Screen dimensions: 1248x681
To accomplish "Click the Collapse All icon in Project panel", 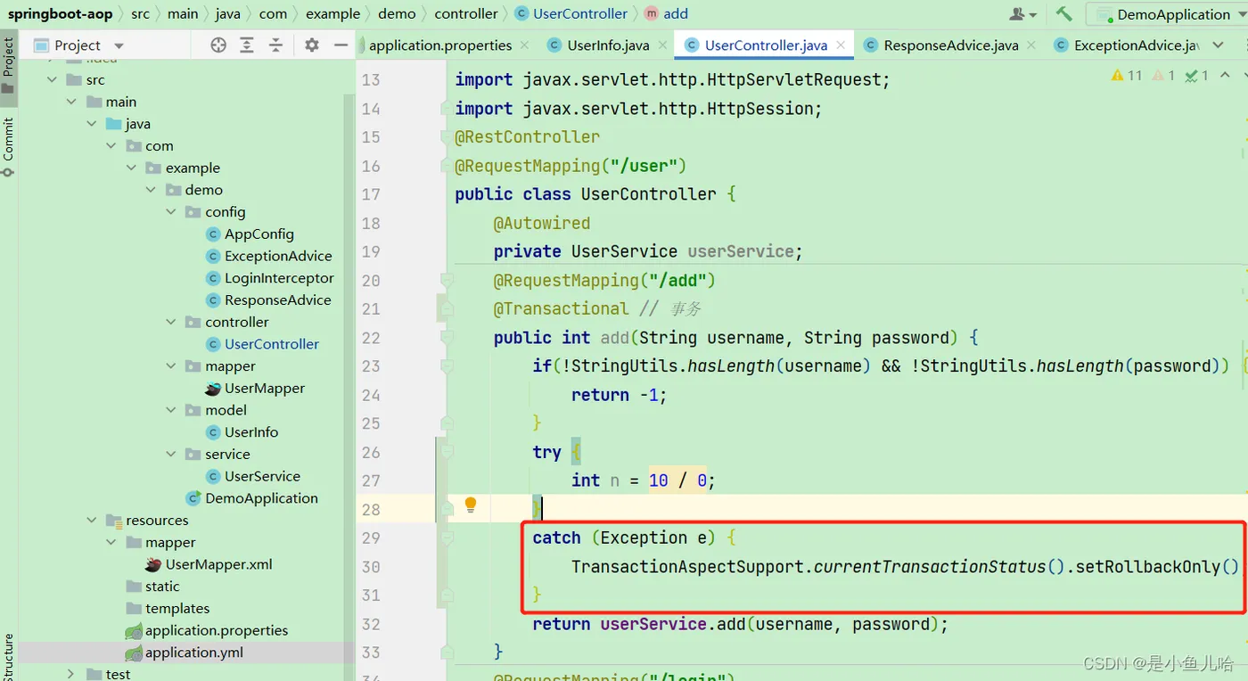I will (276, 45).
